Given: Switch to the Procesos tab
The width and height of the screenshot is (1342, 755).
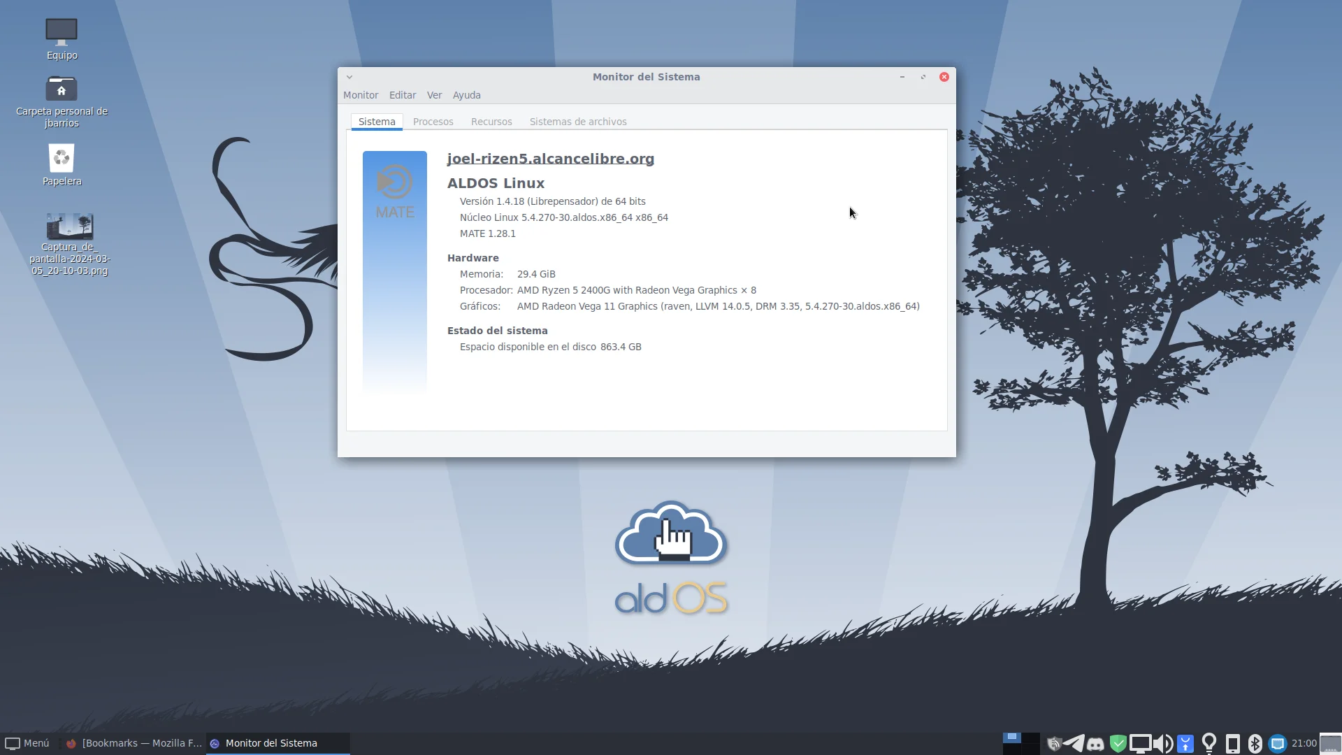Looking at the screenshot, I should pyautogui.click(x=433, y=122).
